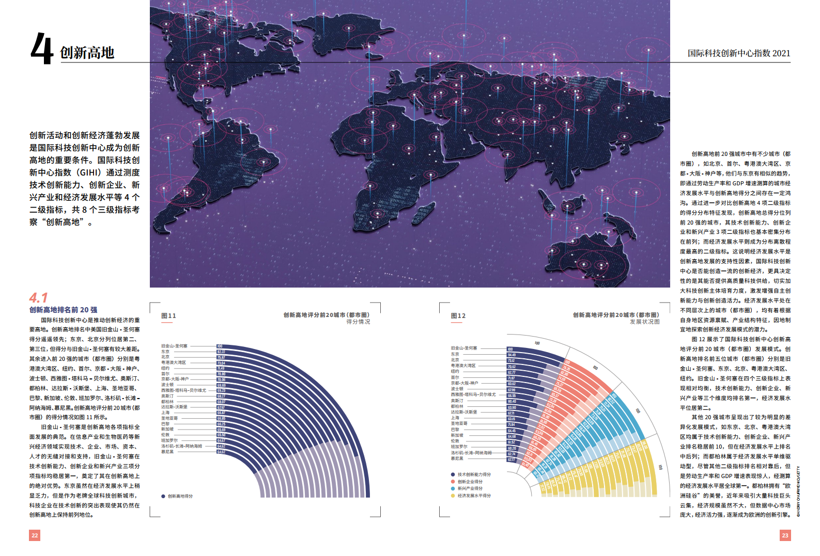Click Australia on the world map image
Screen dimensions: 820x556
pyautogui.click(x=586, y=258)
